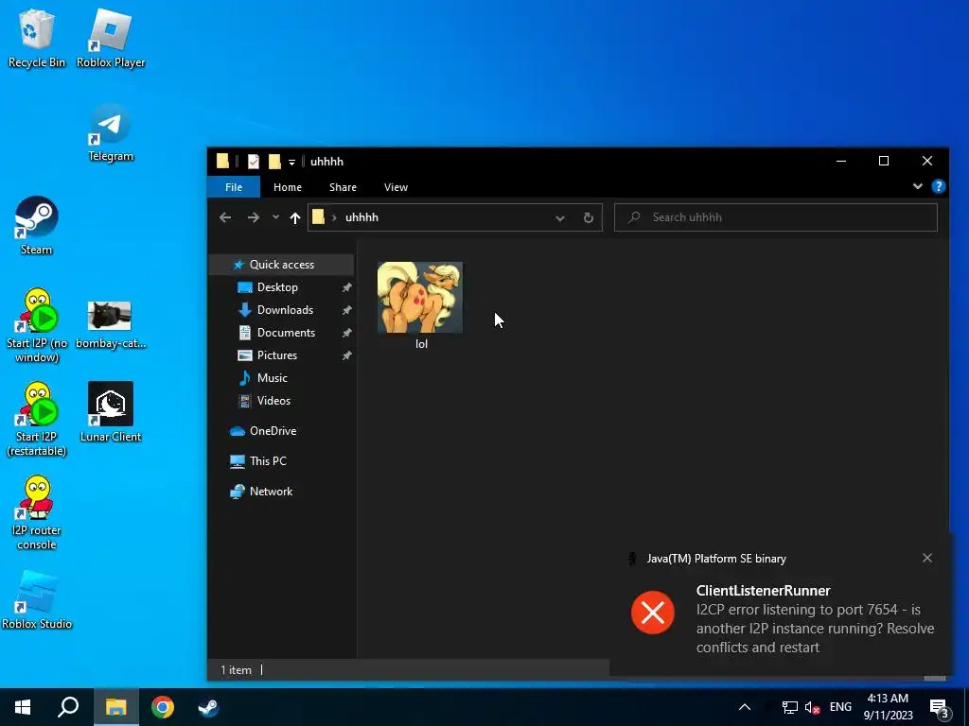Select OneDrive in navigation pane

[x=273, y=431]
